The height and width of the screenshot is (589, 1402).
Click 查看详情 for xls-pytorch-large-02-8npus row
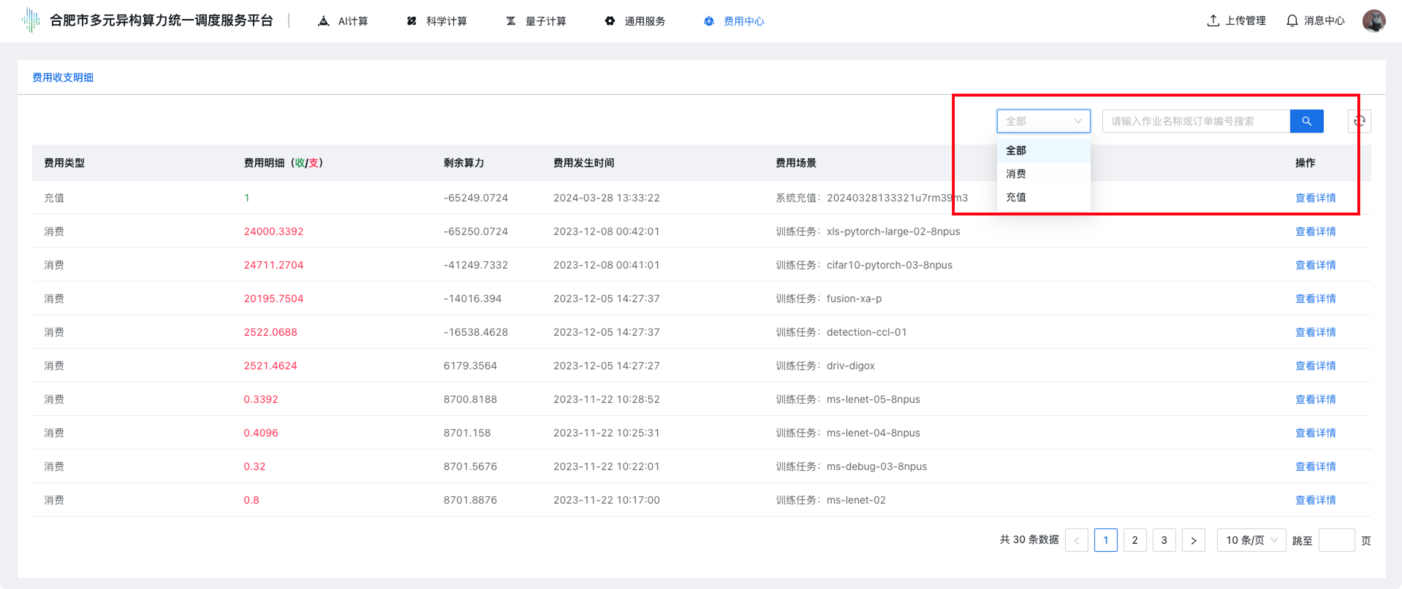point(1315,231)
